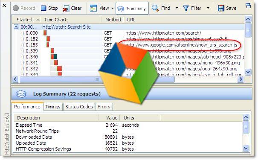Click the window restore icon at top right
This screenshot has width=258, height=160.
[x=248, y=6]
